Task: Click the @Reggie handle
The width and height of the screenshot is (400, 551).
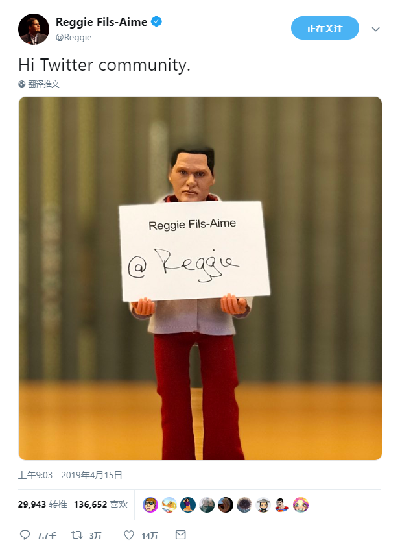Action: point(74,37)
